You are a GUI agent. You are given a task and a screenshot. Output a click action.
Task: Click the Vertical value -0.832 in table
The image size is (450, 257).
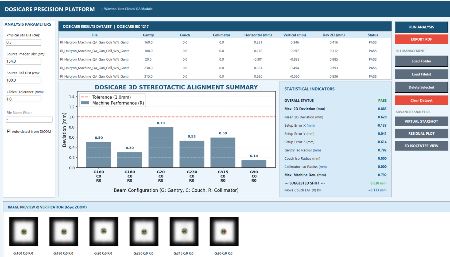point(294,59)
